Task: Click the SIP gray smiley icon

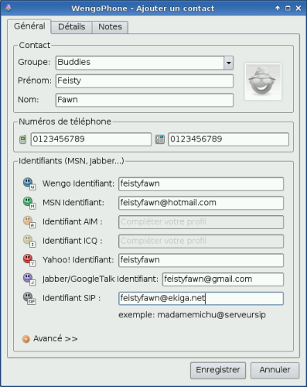Action: [x=29, y=298]
